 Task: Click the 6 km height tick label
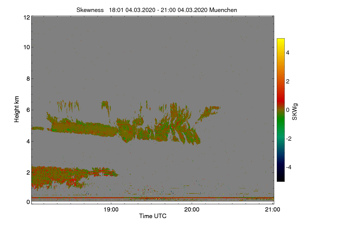click(28, 110)
